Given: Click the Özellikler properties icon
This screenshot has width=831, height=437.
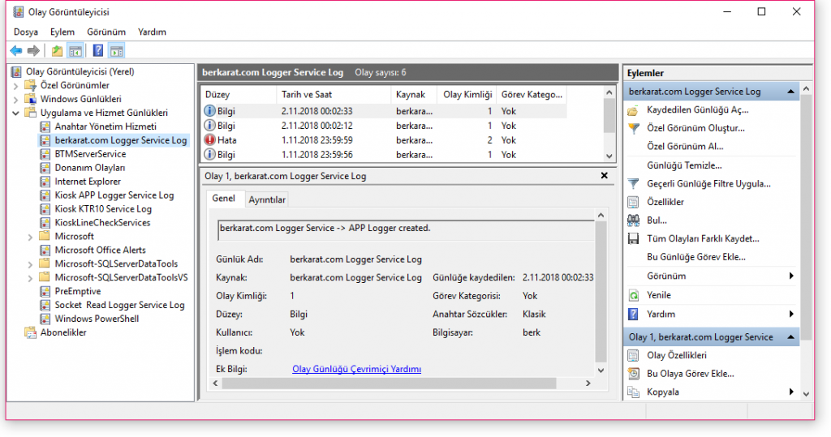Looking at the screenshot, I should click(x=633, y=202).
